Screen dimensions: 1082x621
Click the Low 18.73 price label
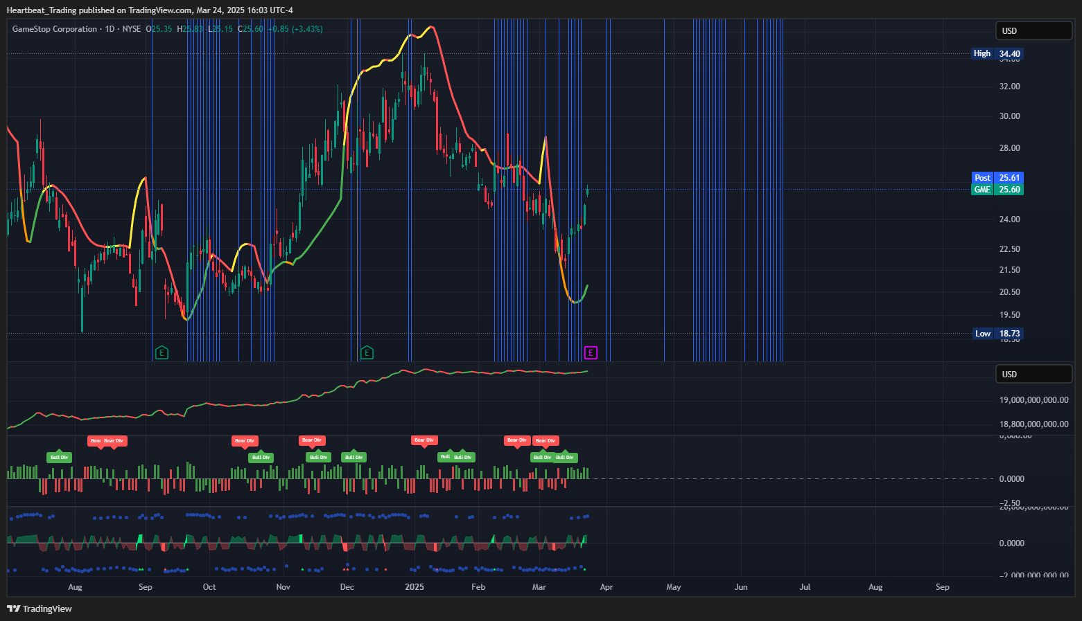tap(997, 334)
